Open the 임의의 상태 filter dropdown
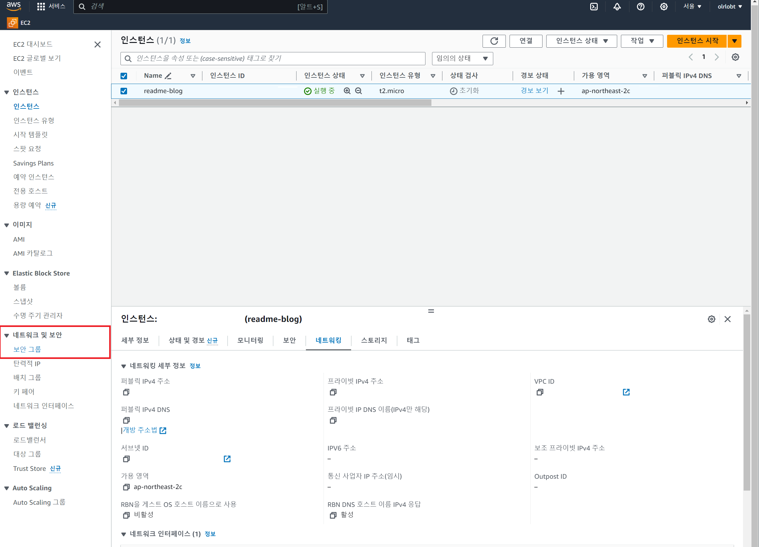The image size is (759, 547). click(x=462, y=59)
